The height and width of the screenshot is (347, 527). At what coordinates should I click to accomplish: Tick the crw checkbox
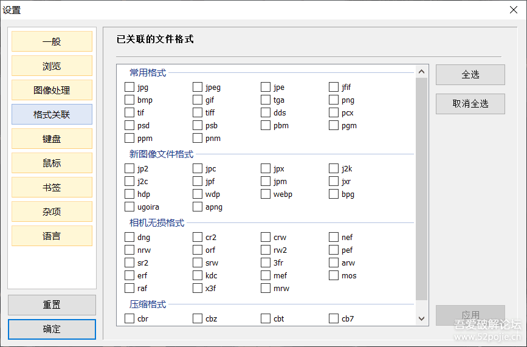pos(266,237)
